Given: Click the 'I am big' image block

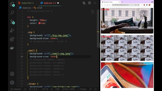Looking at the screenshot, I should [127, 21].
